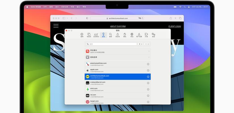Screen dimensions: 234x113
Task: Open the 历史记录 (History) menu
Action: click(65, 7)
